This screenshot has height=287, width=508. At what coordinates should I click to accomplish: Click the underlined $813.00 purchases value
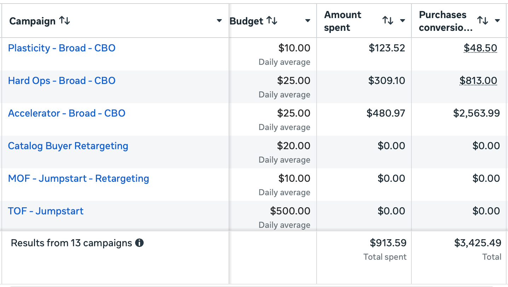click(x=478, y=80)
